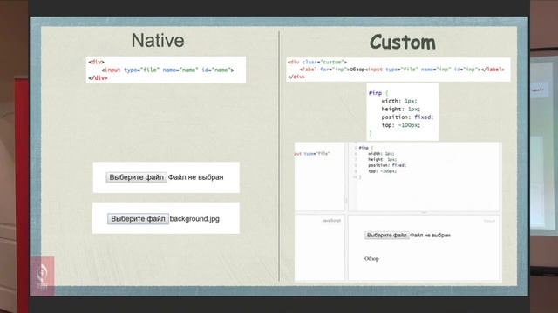Click 'Файл не выбран' text in Custom result pane
This screenshot has height=313, width=558.
pyautogui.click(x=430, y=236)
